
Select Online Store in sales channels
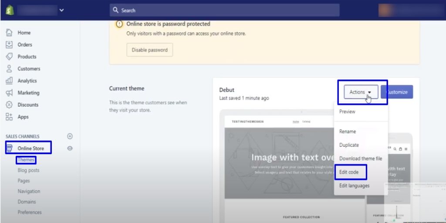31,148
